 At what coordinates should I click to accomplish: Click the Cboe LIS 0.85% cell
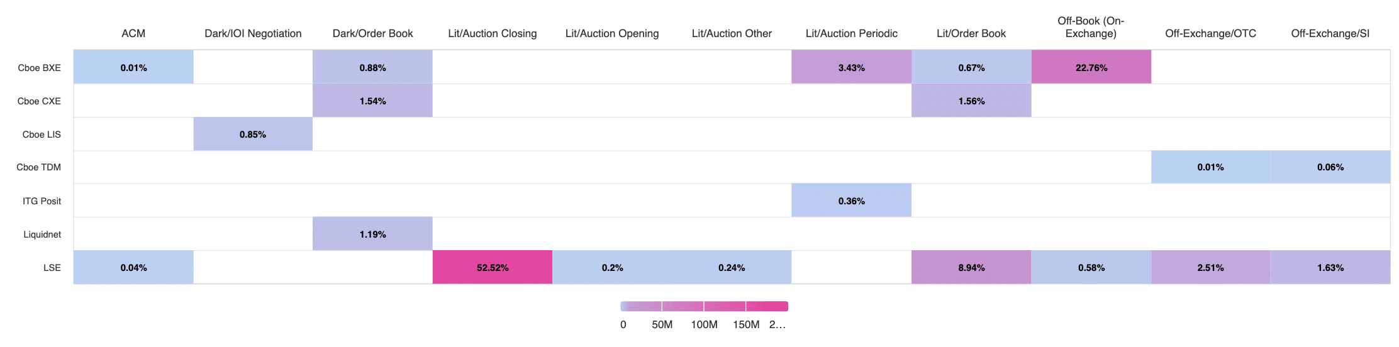click(x=253, y=134)
